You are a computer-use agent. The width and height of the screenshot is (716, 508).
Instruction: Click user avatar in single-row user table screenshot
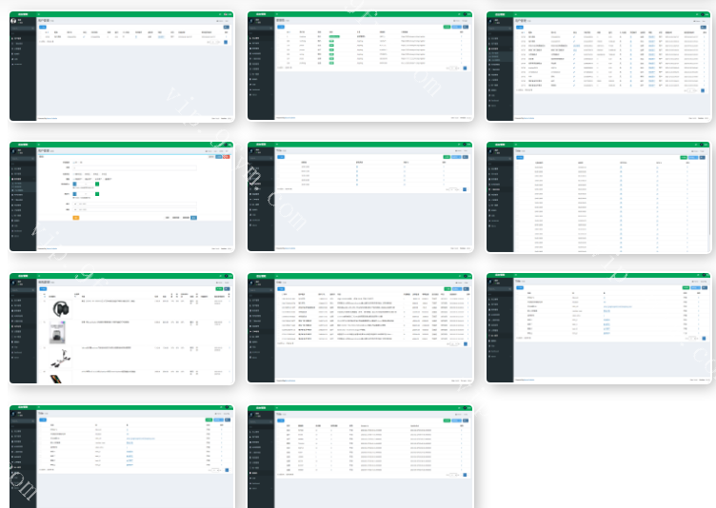(13, 18)
